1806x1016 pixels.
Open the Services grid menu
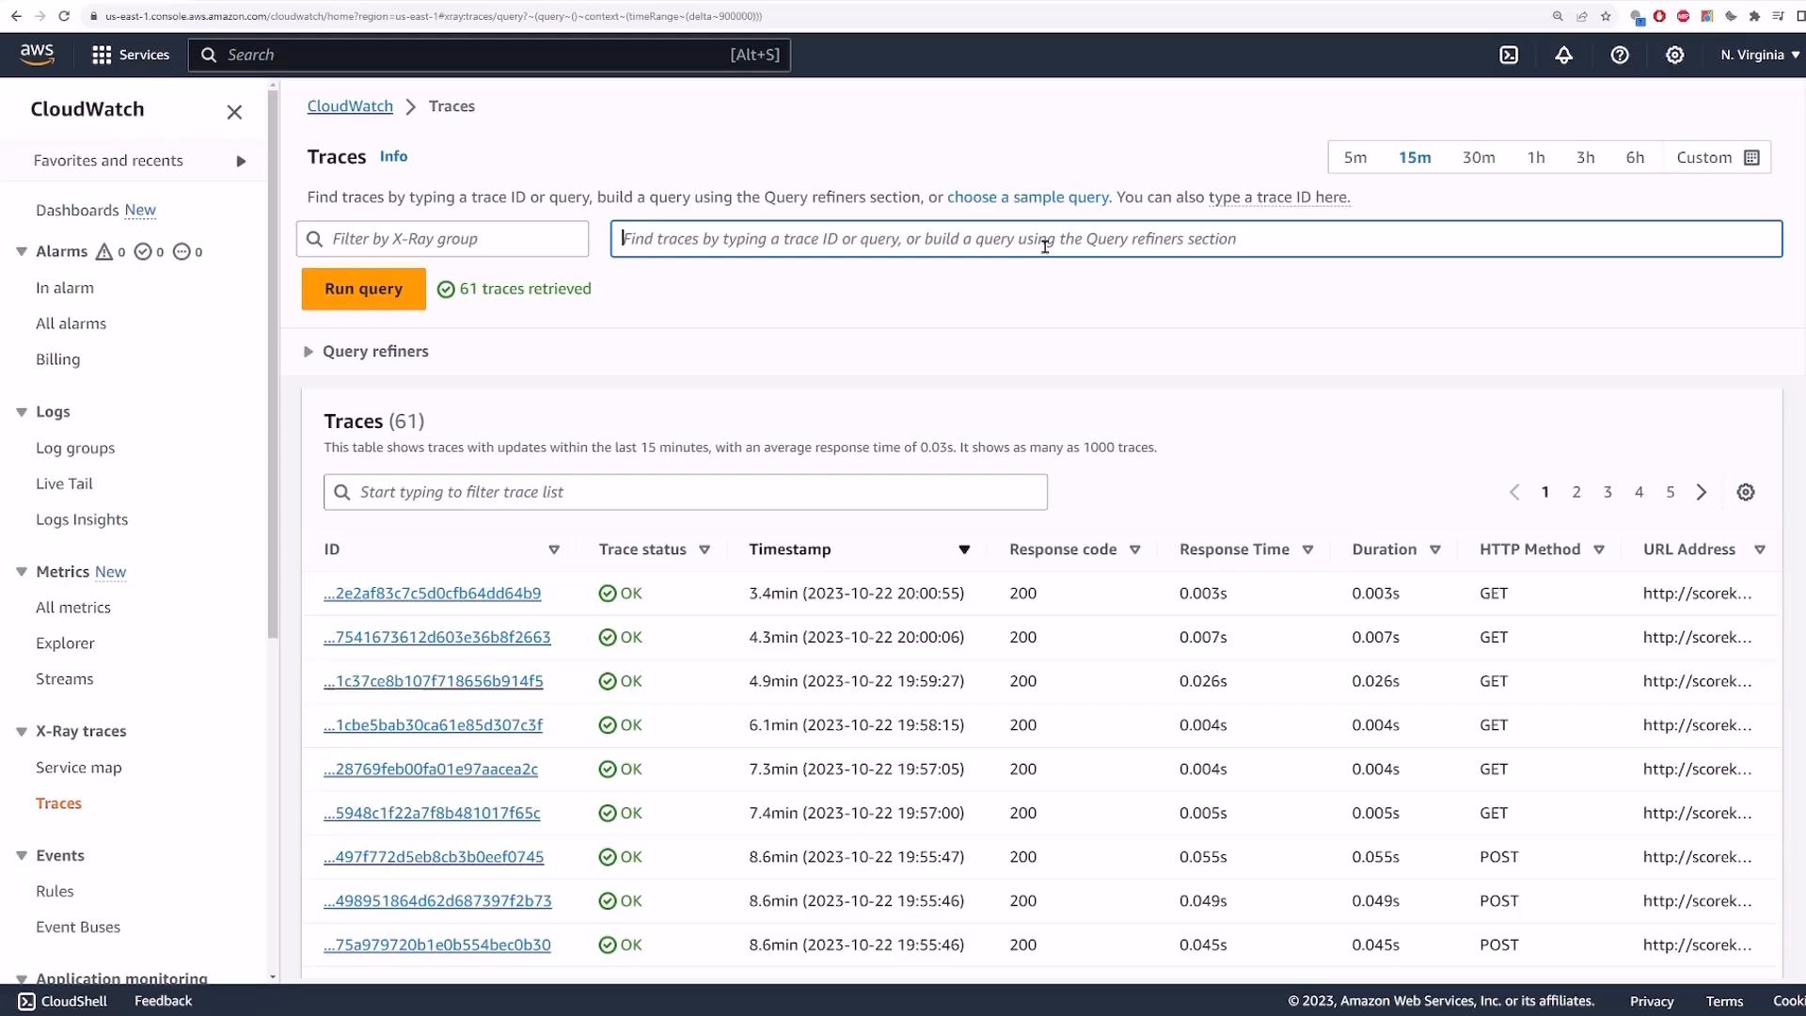point(131,55)
